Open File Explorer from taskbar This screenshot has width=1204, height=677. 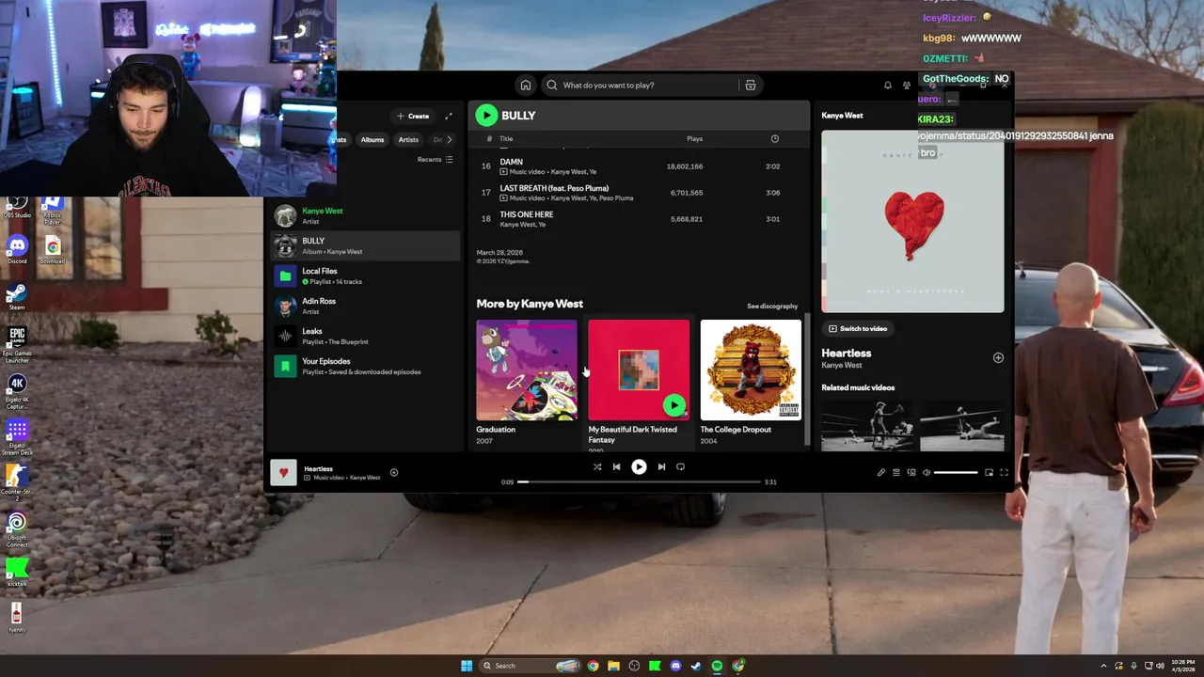click(613, 666)
